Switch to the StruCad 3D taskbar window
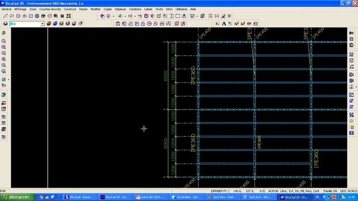Image resolution: width=358 pixels, height=201 pixels. [115, 197]
